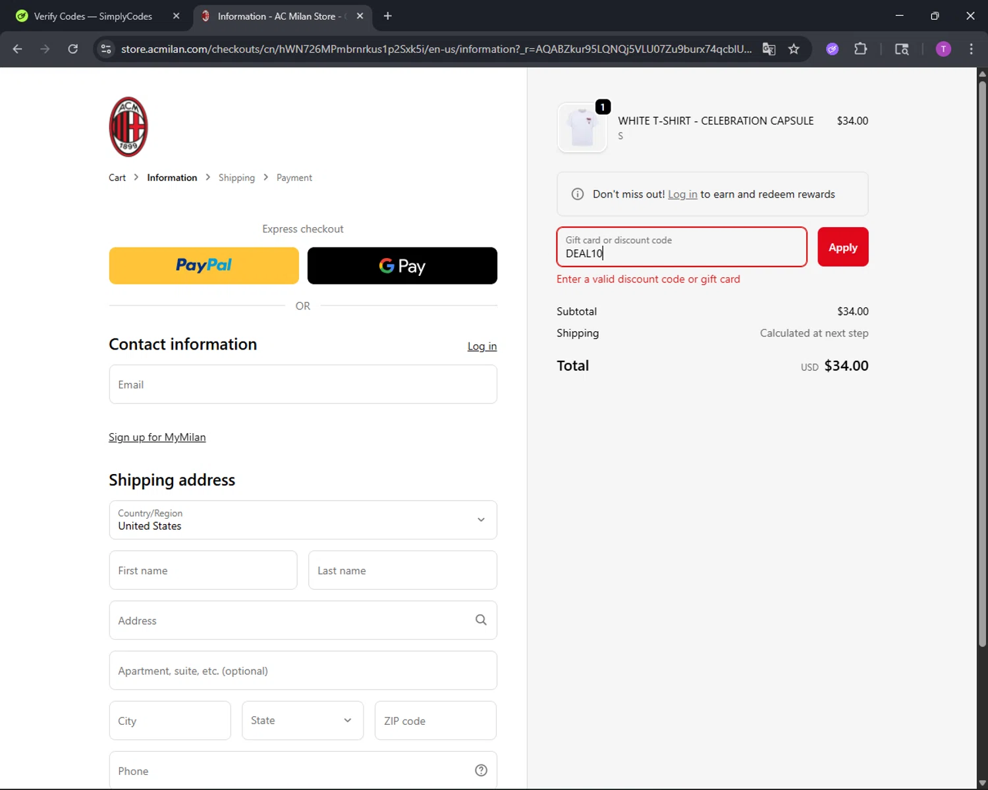Click Log in next to Contact information
The image size is (988, 790).
(482, 346)
